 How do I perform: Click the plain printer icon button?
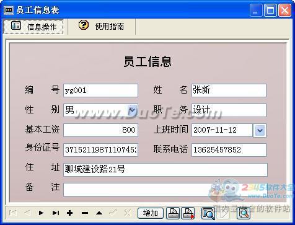173,213
